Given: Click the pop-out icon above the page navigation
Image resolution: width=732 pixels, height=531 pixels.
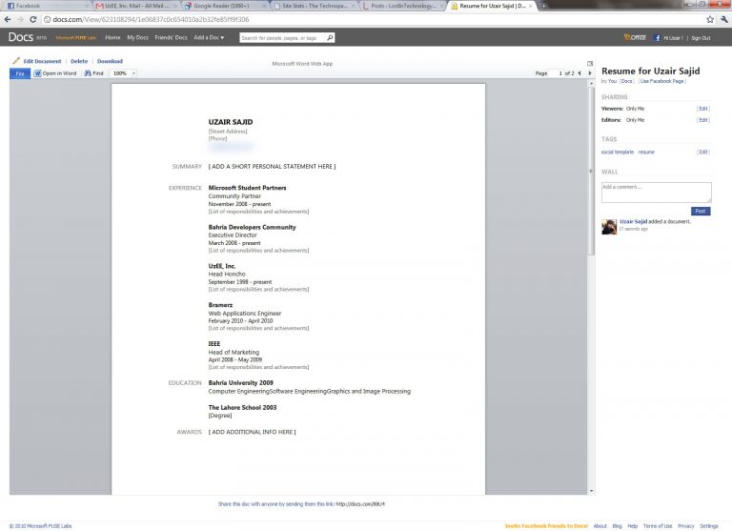Looking at the screenshot, I should [x=590, y=63].
